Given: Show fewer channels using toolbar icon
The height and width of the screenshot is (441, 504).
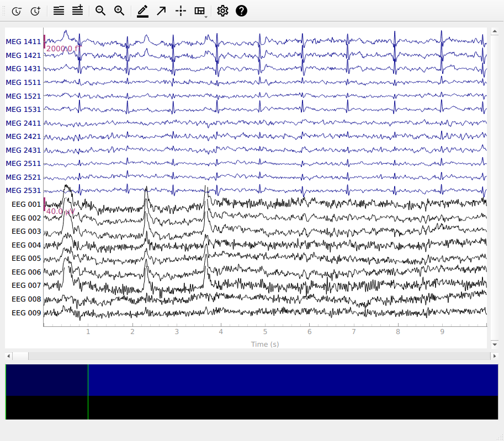Looking at the screenshot, I should click(59, 10).
